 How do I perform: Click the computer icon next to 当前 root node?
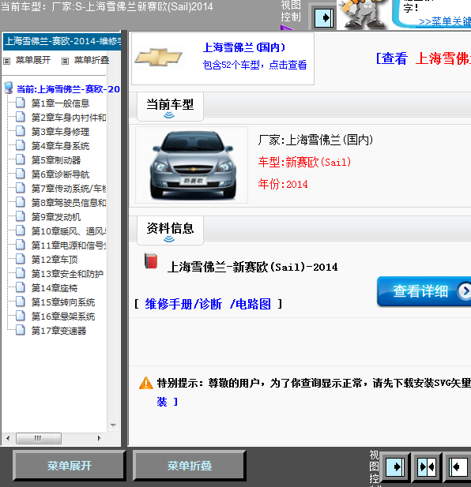point(9,88)
